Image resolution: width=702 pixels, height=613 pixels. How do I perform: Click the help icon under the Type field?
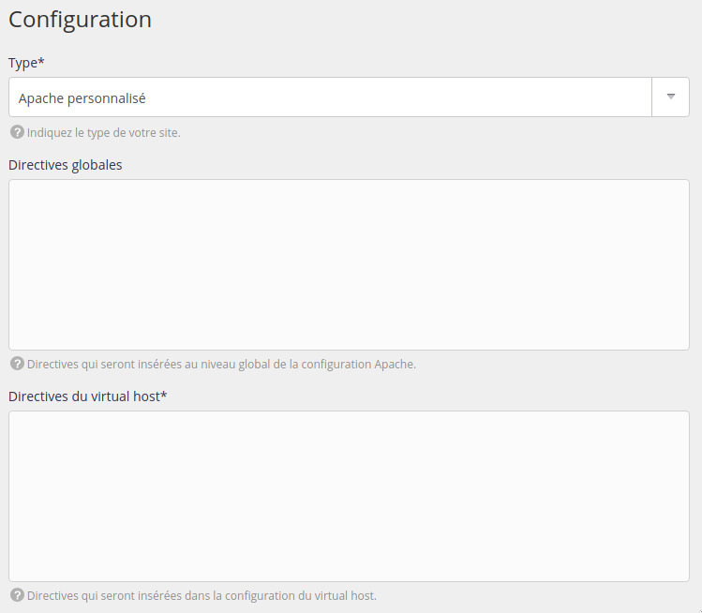click(17, 132)
